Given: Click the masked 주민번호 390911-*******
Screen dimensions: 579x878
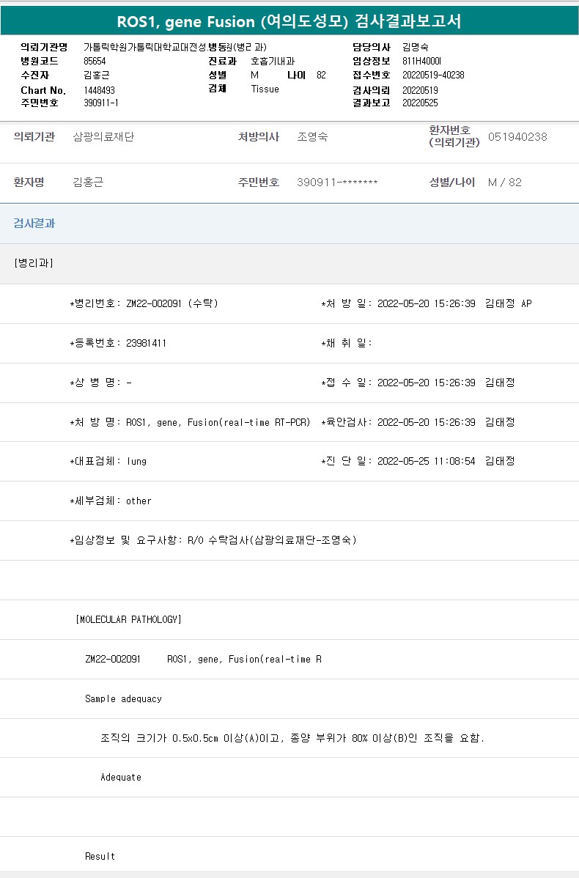Looking at the screenshot, I should tap(337, 182).
